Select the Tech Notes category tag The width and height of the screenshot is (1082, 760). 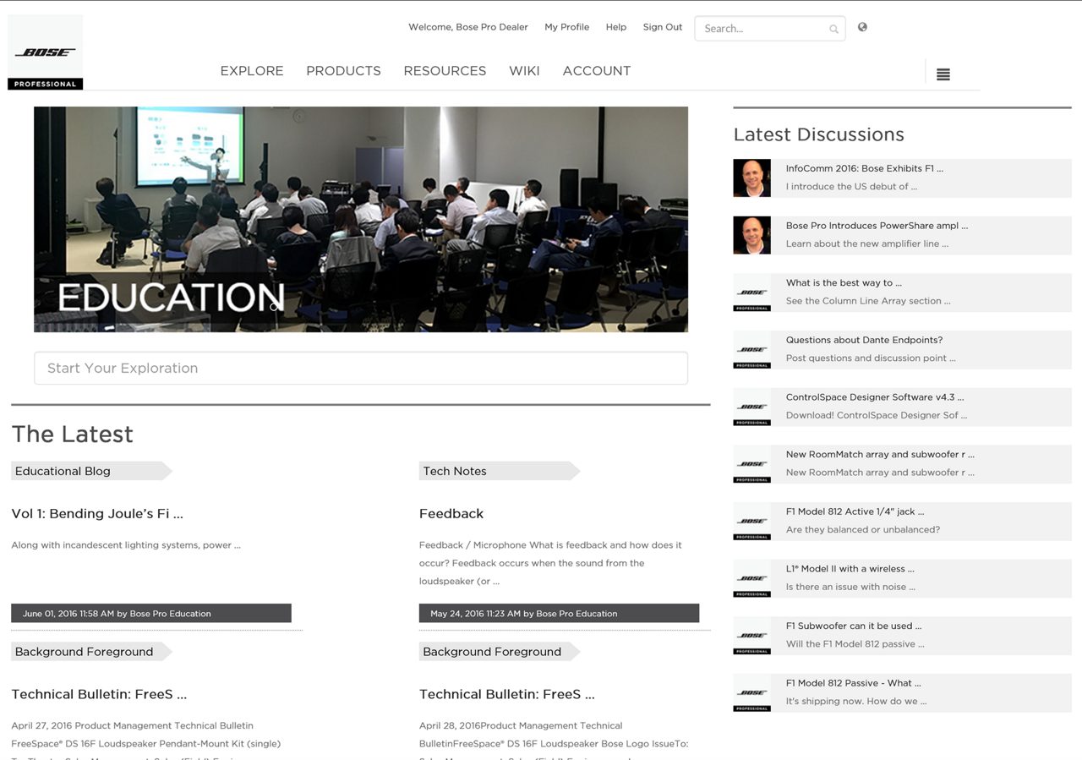click(x=500, y=471)
